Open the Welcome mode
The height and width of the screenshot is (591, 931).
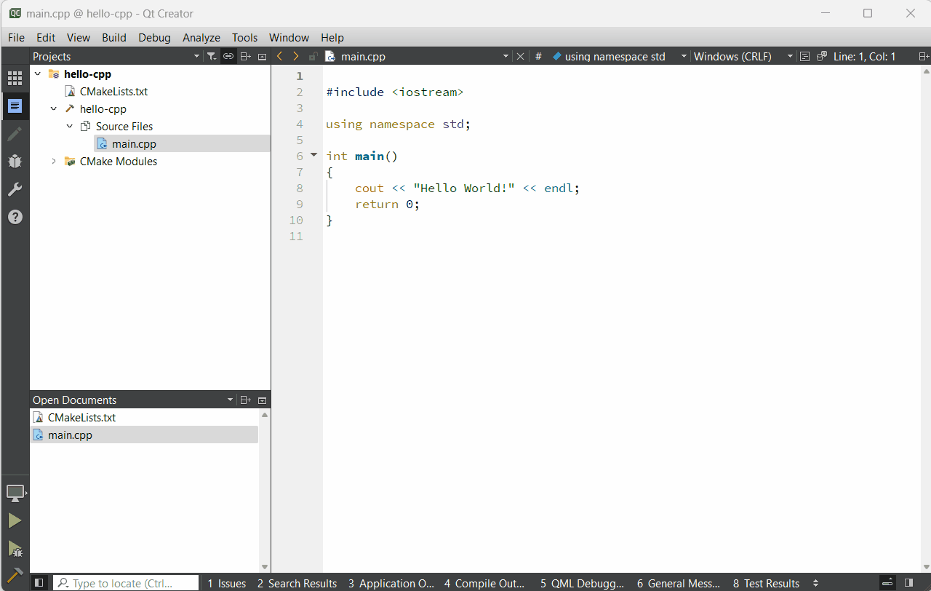click(15, 78)
